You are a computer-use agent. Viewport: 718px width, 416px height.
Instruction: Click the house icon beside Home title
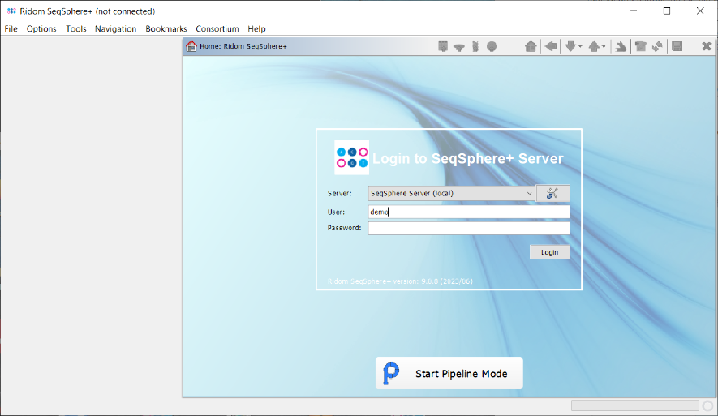pos(191,46)
